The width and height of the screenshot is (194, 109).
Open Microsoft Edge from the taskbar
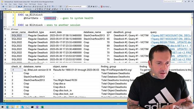7,107
